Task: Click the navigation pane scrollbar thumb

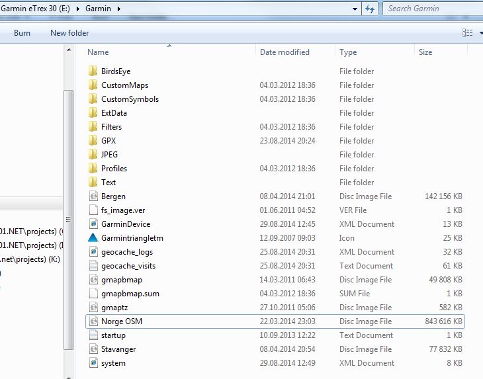Action: [69, 220]
